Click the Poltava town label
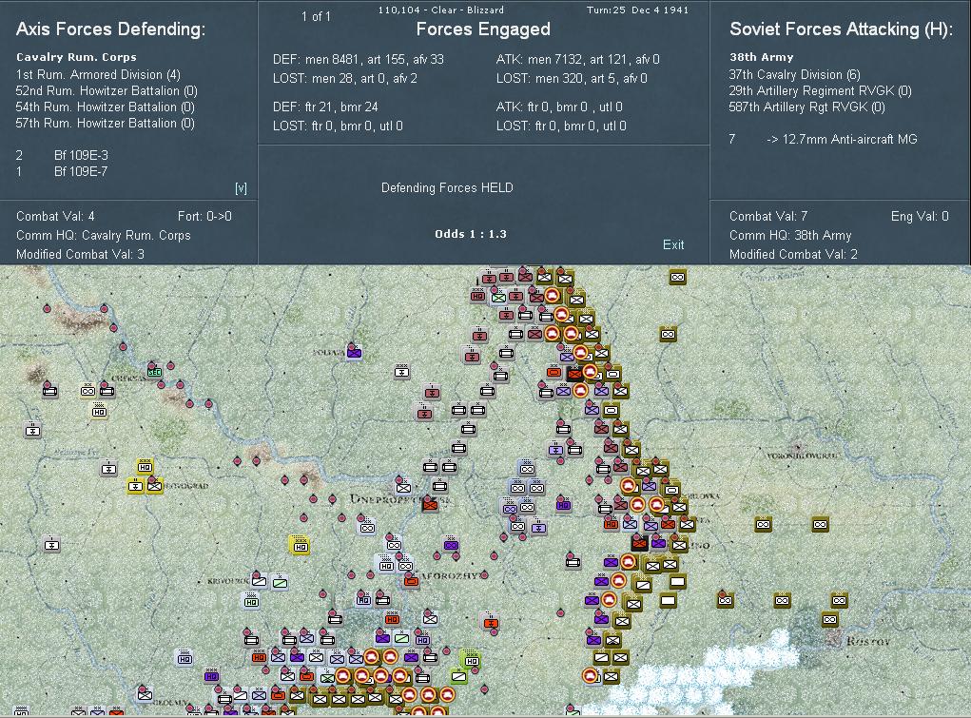This screenshot has width=971, height=718. pyautogui.click(x=329, y=352)
